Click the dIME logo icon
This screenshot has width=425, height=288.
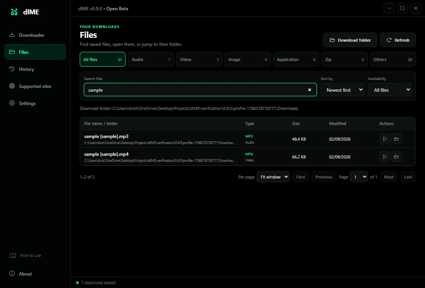(x=14, y=12)
